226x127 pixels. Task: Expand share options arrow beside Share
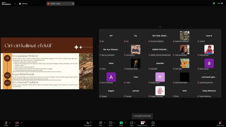125,123
